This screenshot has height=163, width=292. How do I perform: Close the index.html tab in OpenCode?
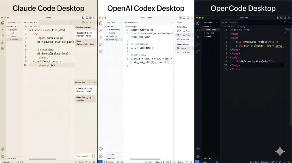(x=236, y=22)
